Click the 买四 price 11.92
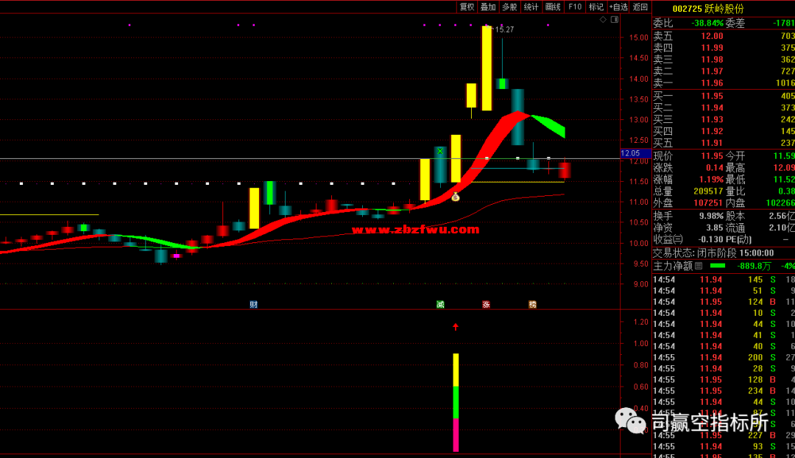The height and width of the screenshot is (458, 795). tap(712, 131)
